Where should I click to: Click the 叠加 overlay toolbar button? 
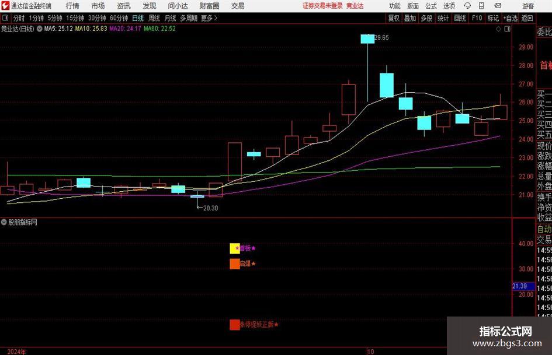tap(410, 18)
